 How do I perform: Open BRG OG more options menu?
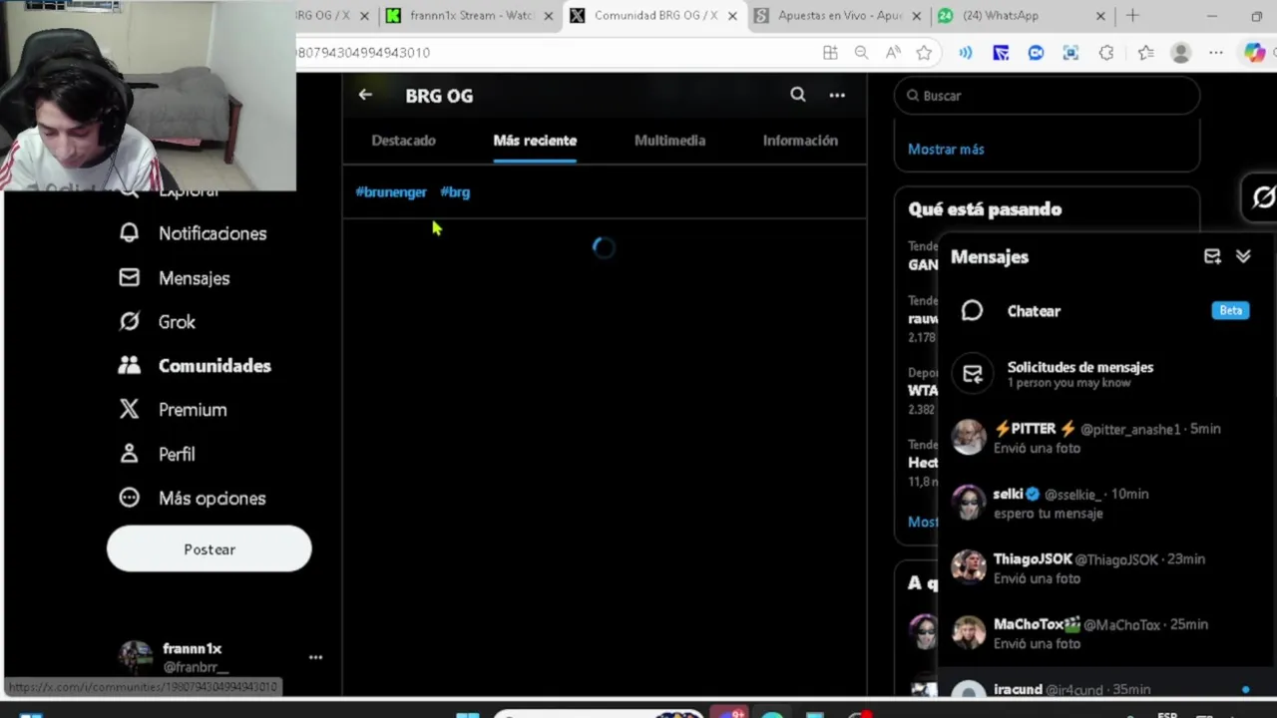click(x=837, y=95)
